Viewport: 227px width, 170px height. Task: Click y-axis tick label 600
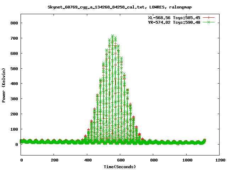[14, 53]
